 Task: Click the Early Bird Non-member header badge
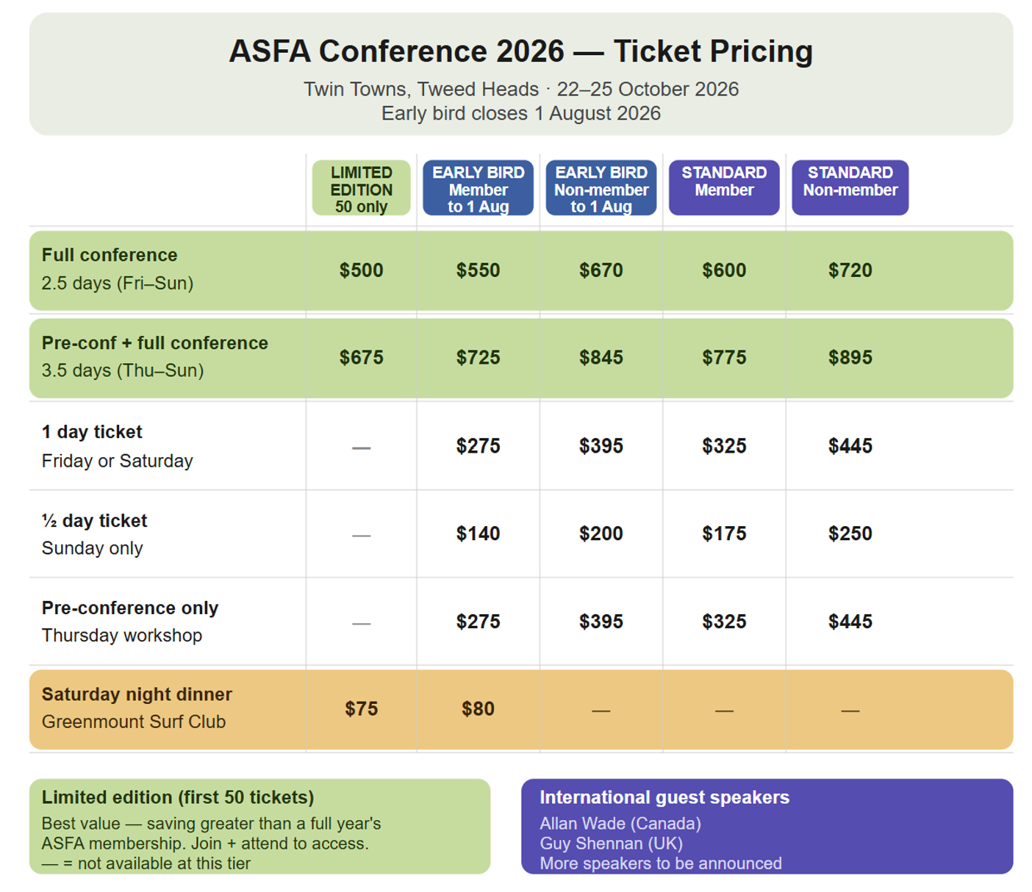[x=601, y=189]
